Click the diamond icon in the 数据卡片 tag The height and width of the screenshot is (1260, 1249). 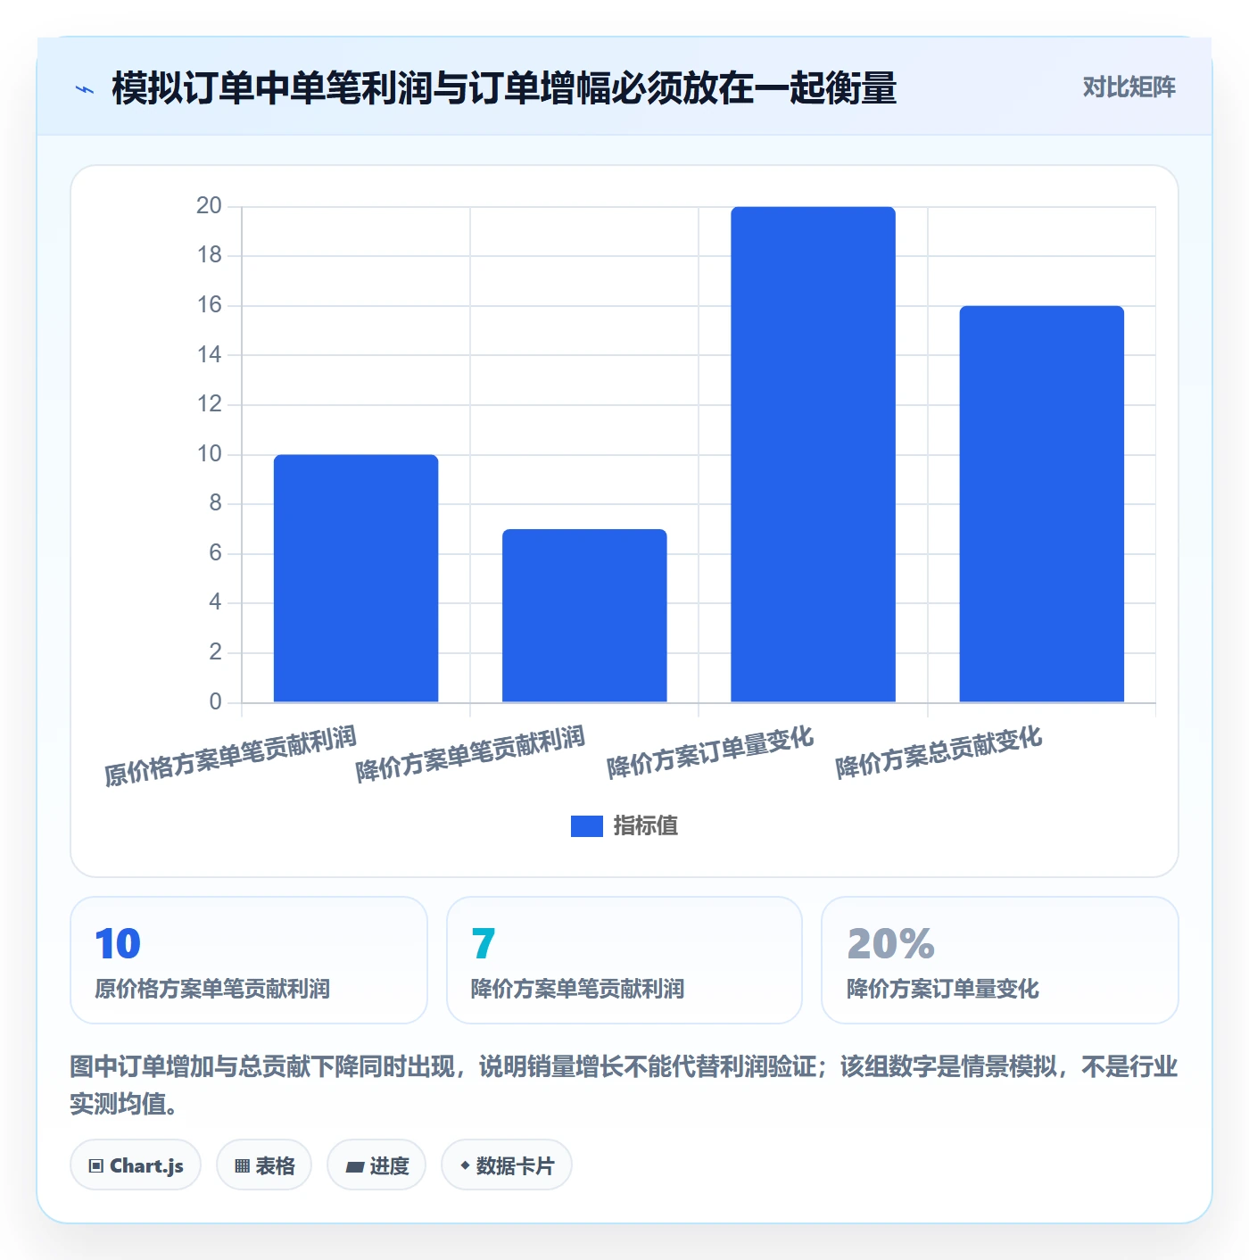click(465, 1165)
